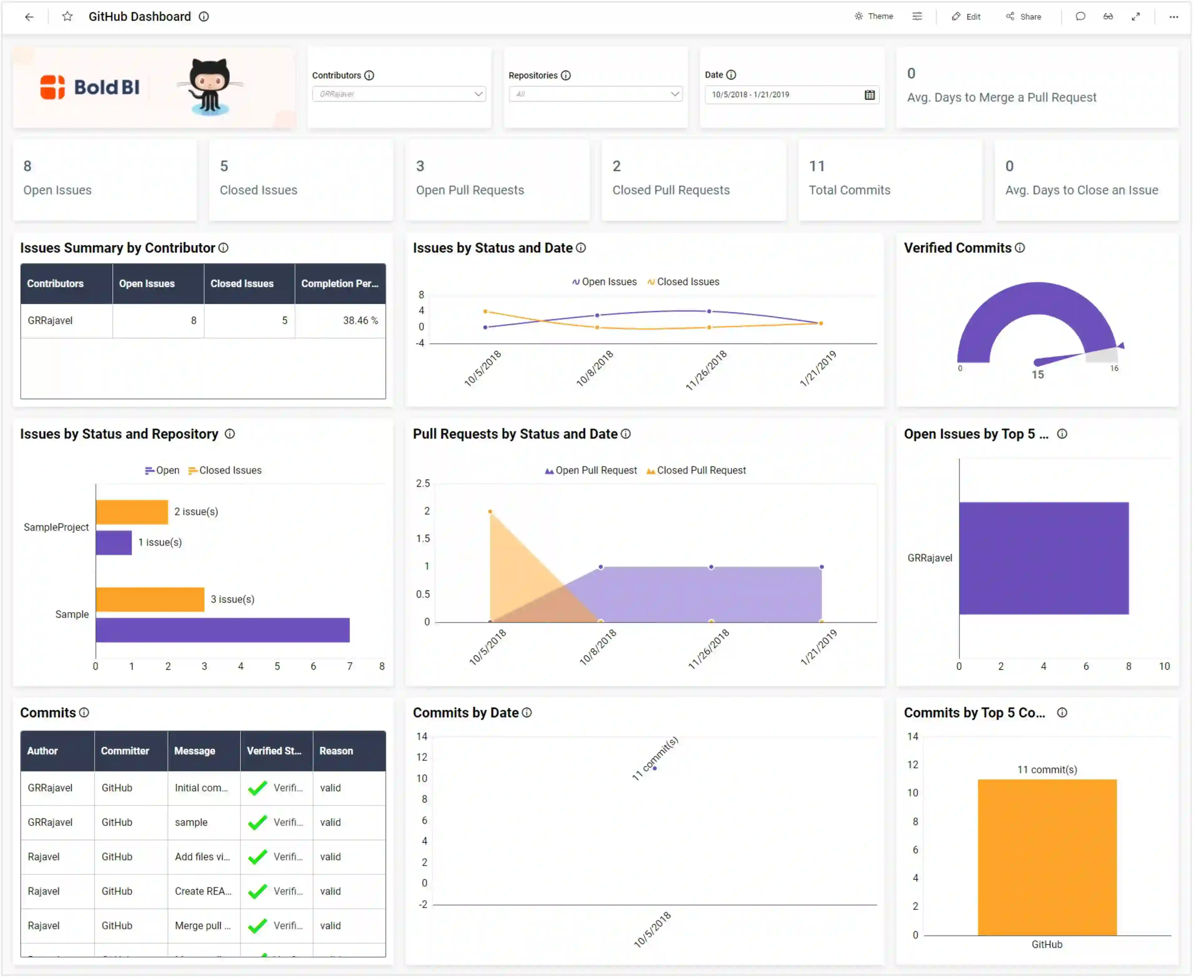Toggle Open Issues legend in line chart
Image resolution: width=1193 pixels, height=977 pixels.
pyautogui.click(x=604, y=281)
